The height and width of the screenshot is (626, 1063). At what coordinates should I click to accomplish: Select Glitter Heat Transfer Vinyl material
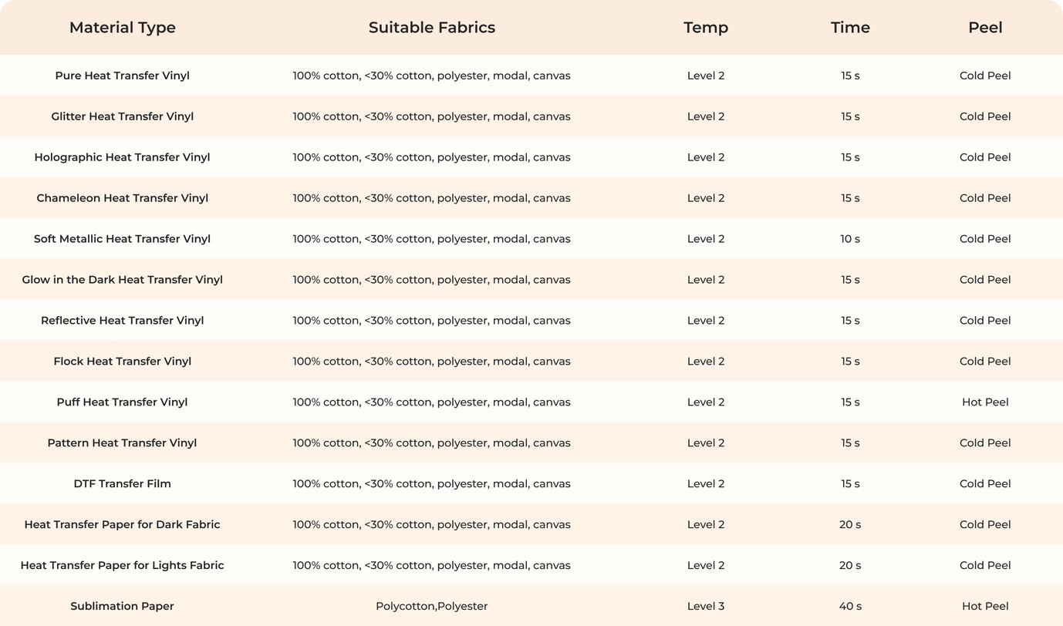(x=123, y=116)
